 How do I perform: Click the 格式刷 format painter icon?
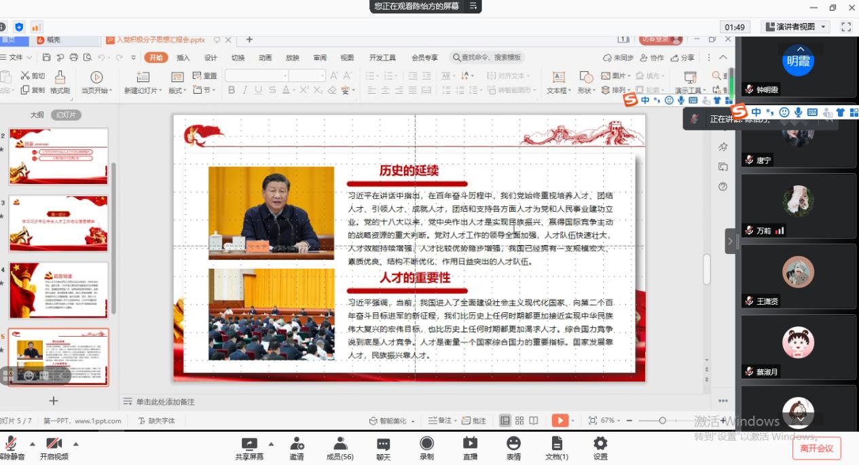coord(60,77)
